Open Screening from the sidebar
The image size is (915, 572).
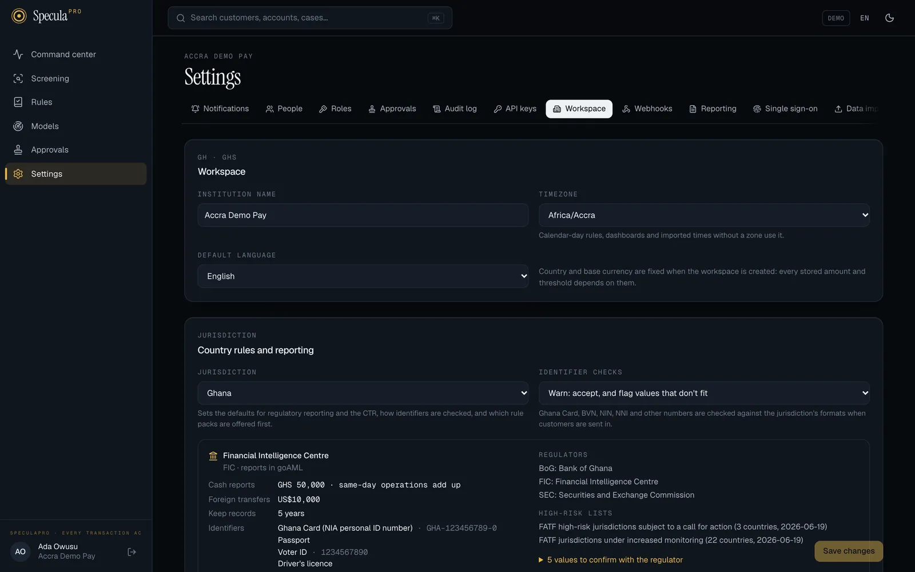[x=75, y=78]
